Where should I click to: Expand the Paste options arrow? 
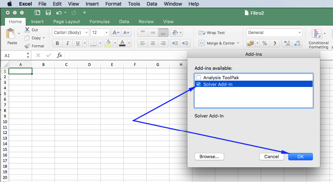[x=19, y=34]
